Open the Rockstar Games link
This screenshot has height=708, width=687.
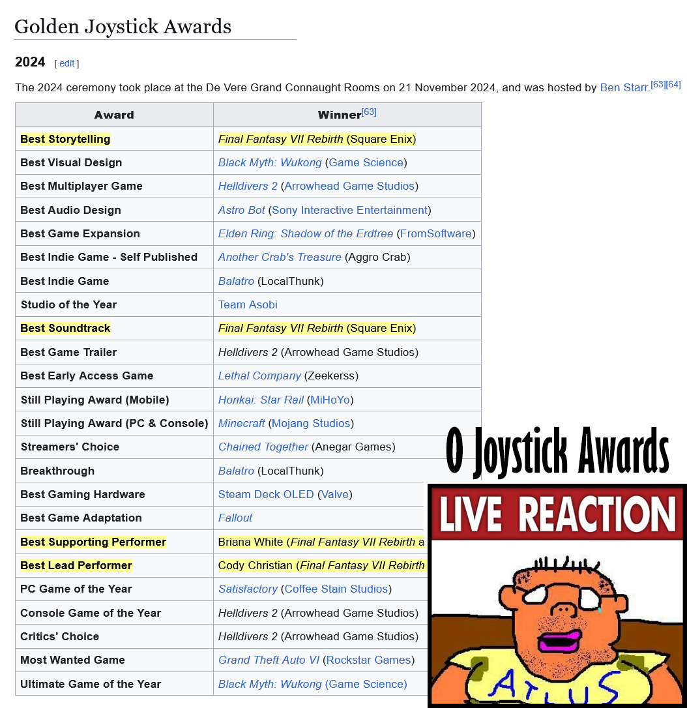[x=368, y=660]
